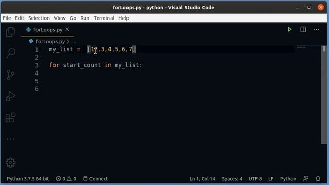
Task: Click the 'for' keyword on line 3
Action: coord(54,65)
